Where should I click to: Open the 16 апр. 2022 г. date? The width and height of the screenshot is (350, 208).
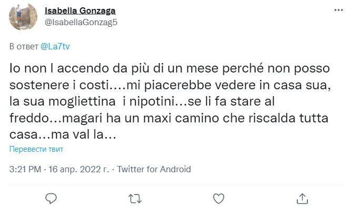(x=79, y=169)
